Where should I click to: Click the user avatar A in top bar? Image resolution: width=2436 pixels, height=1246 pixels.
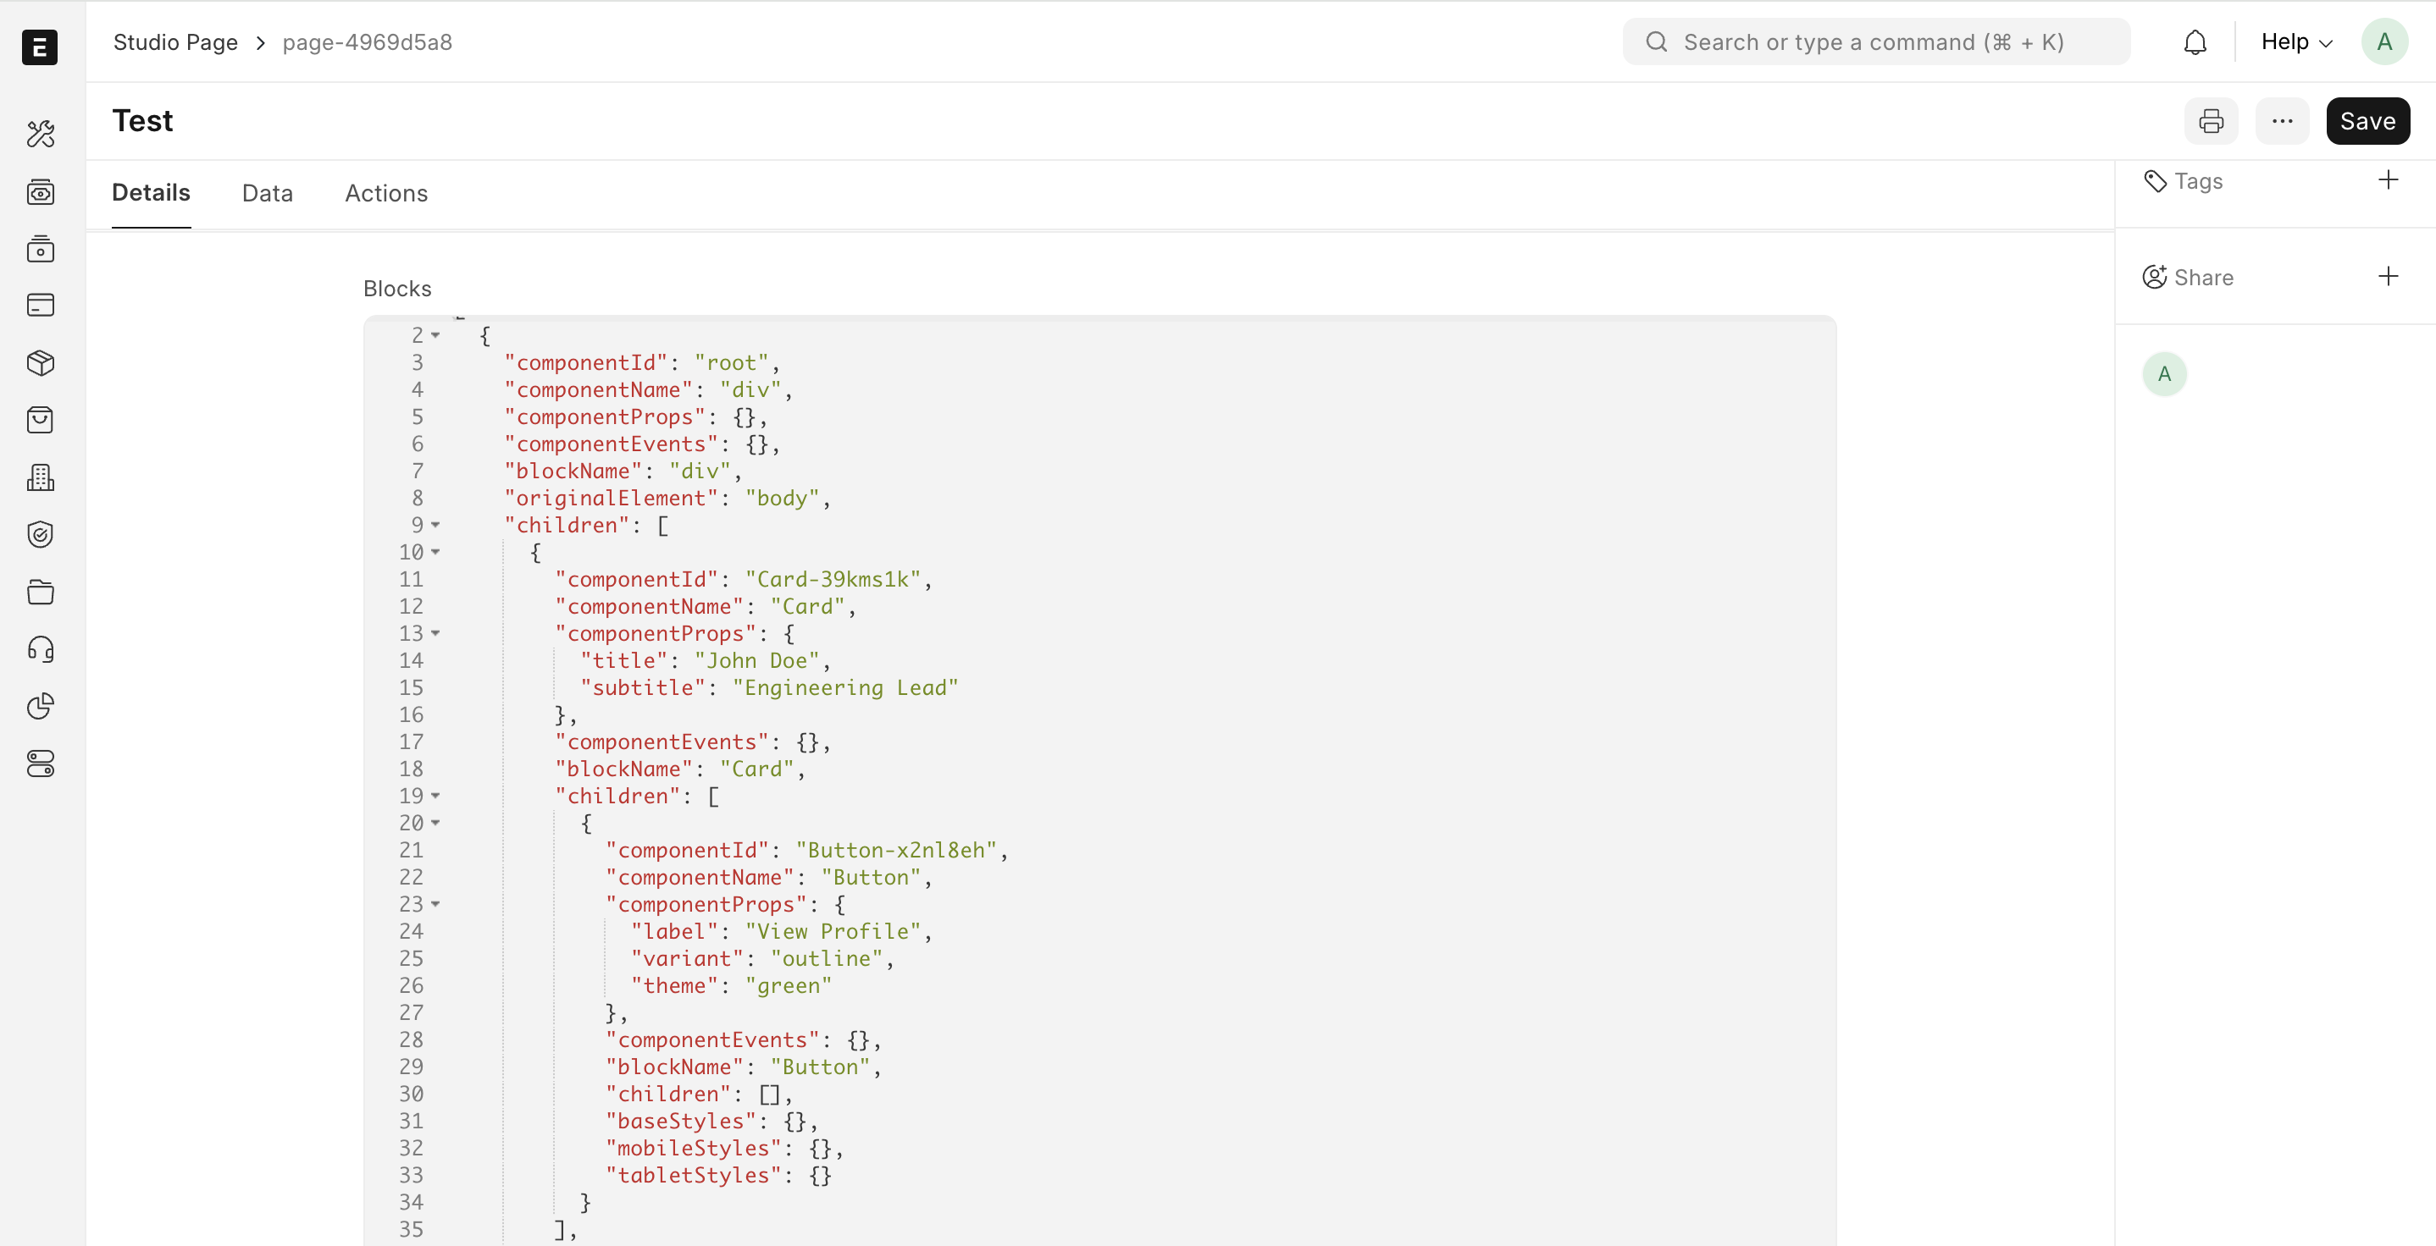(x=2384, y=41)
